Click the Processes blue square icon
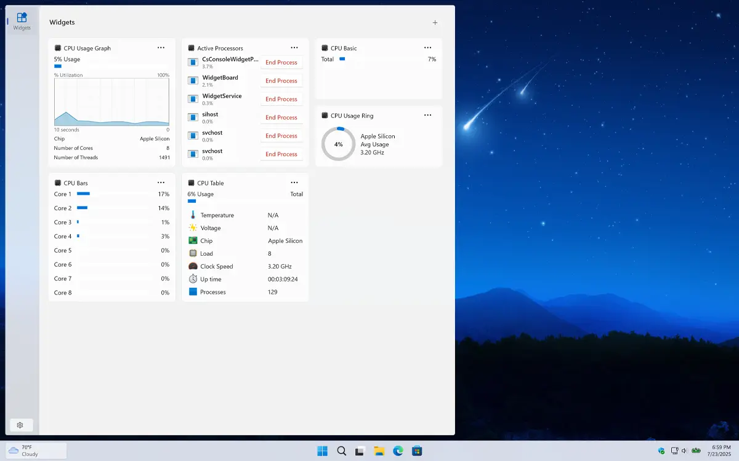This screenshot has width=739, height=461. point(193,292)
